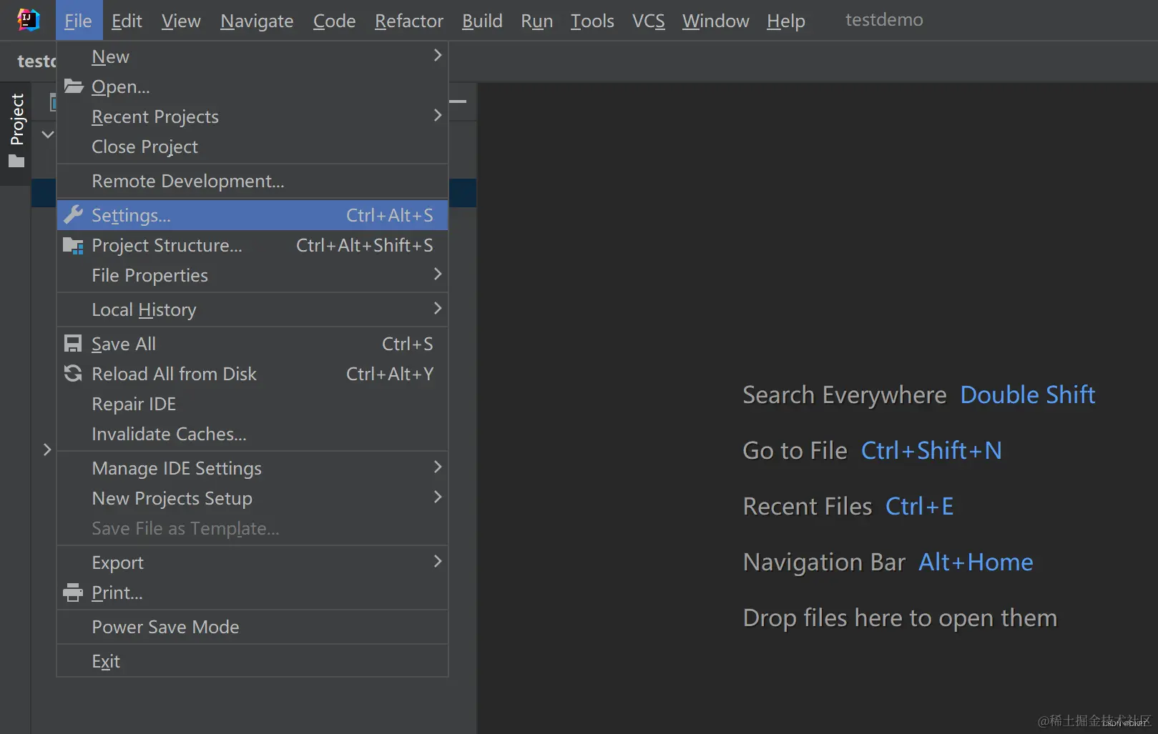Click the Save All floppy disk icon
The height and width of the screenshot is (734, 1158).
point(73,344)
